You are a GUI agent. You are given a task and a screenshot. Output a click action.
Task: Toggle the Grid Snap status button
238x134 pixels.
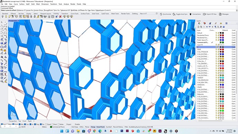point(75,127)
